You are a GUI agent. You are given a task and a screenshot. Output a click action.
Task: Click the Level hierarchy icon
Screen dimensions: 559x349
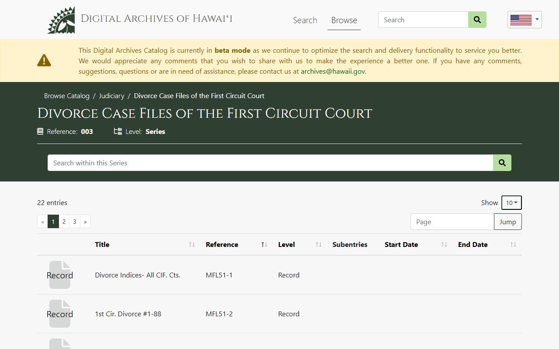point(117,131)
